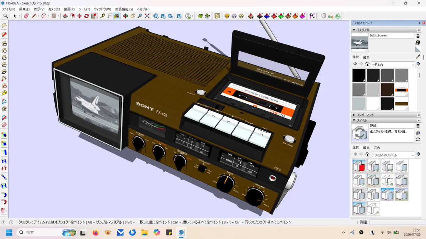Activate the Move tool

(79, 16)
